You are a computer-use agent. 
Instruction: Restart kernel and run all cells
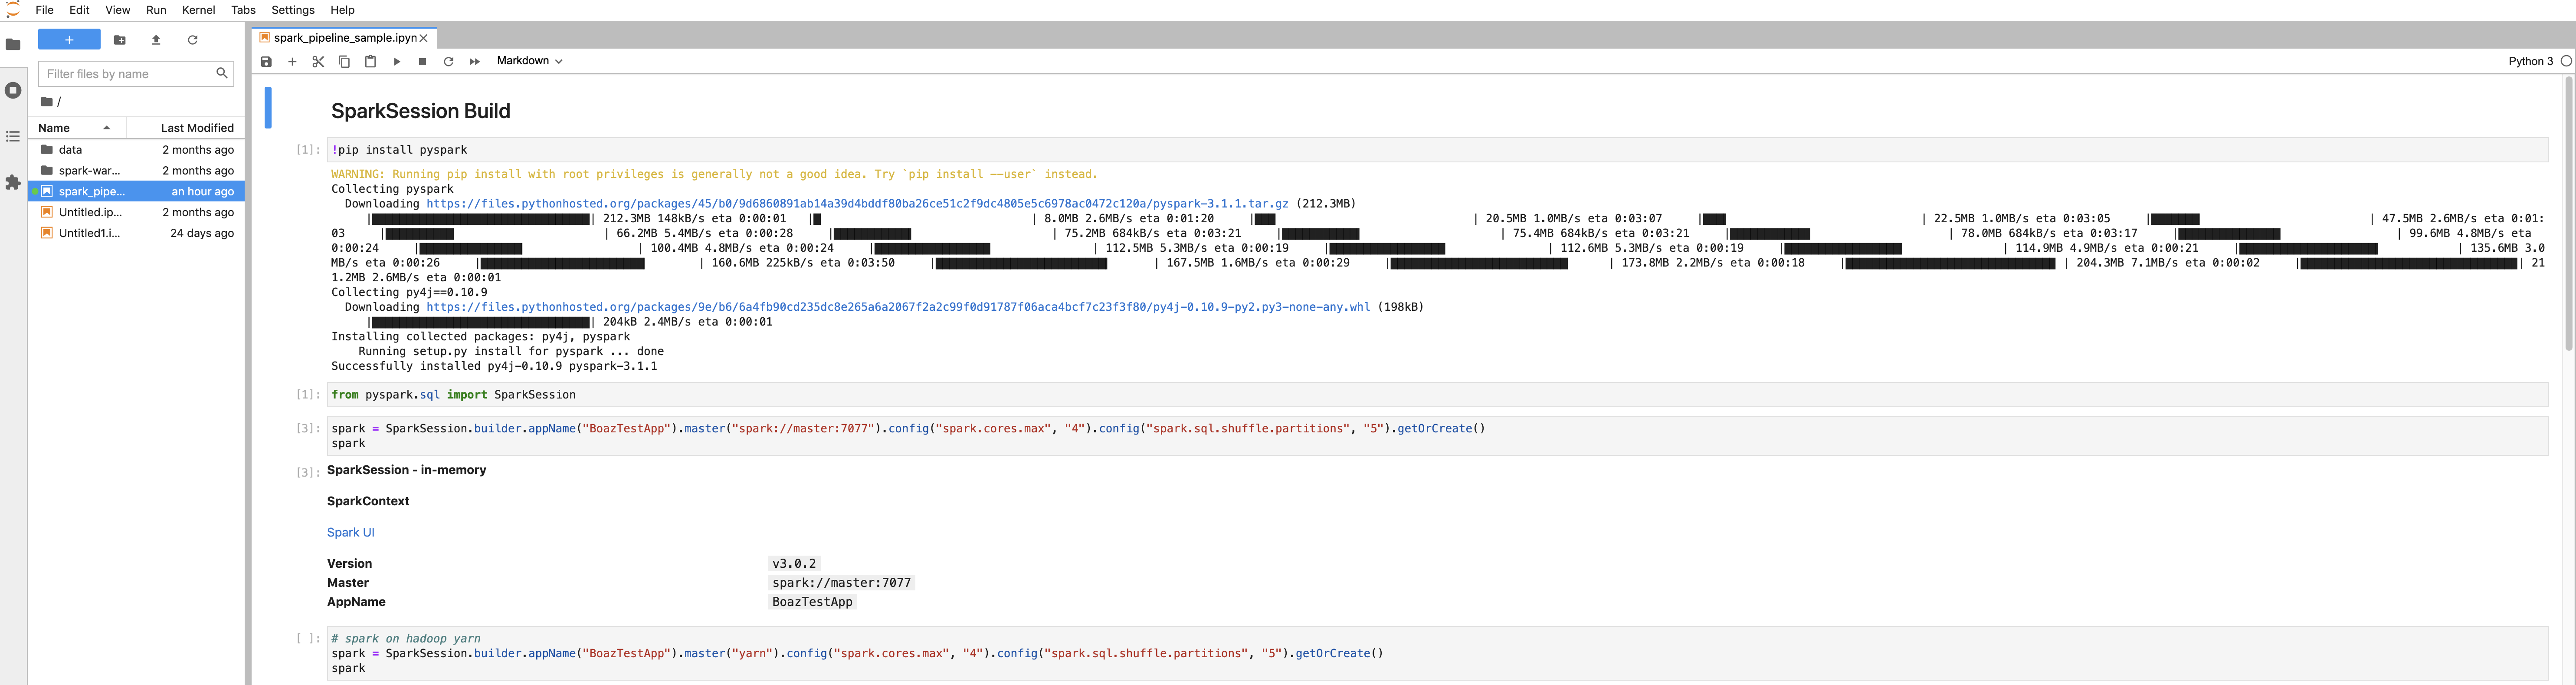pos(475,62)
